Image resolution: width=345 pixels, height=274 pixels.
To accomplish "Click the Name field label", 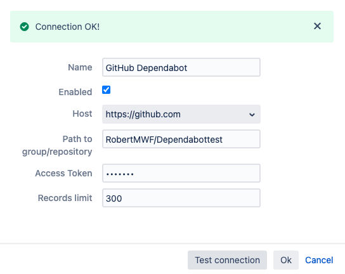I will 80,67.
